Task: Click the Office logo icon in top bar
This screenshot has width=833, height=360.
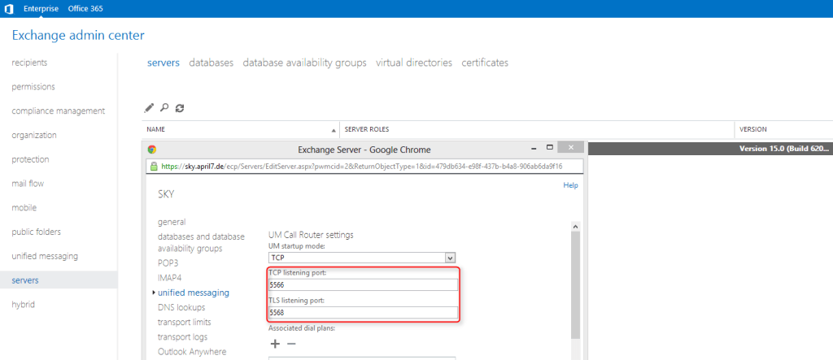Action: coord(9,9)
